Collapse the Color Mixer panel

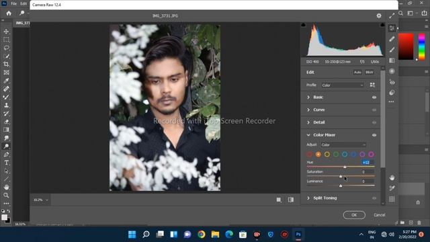click(x=308, y=135)
